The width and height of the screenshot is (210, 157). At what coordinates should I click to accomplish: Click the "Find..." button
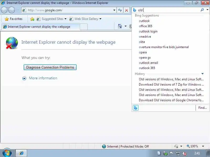pos(202,108)
